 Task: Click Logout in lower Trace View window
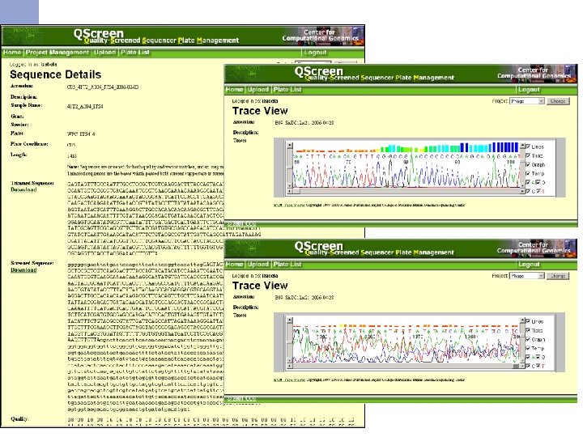(529, 264)
